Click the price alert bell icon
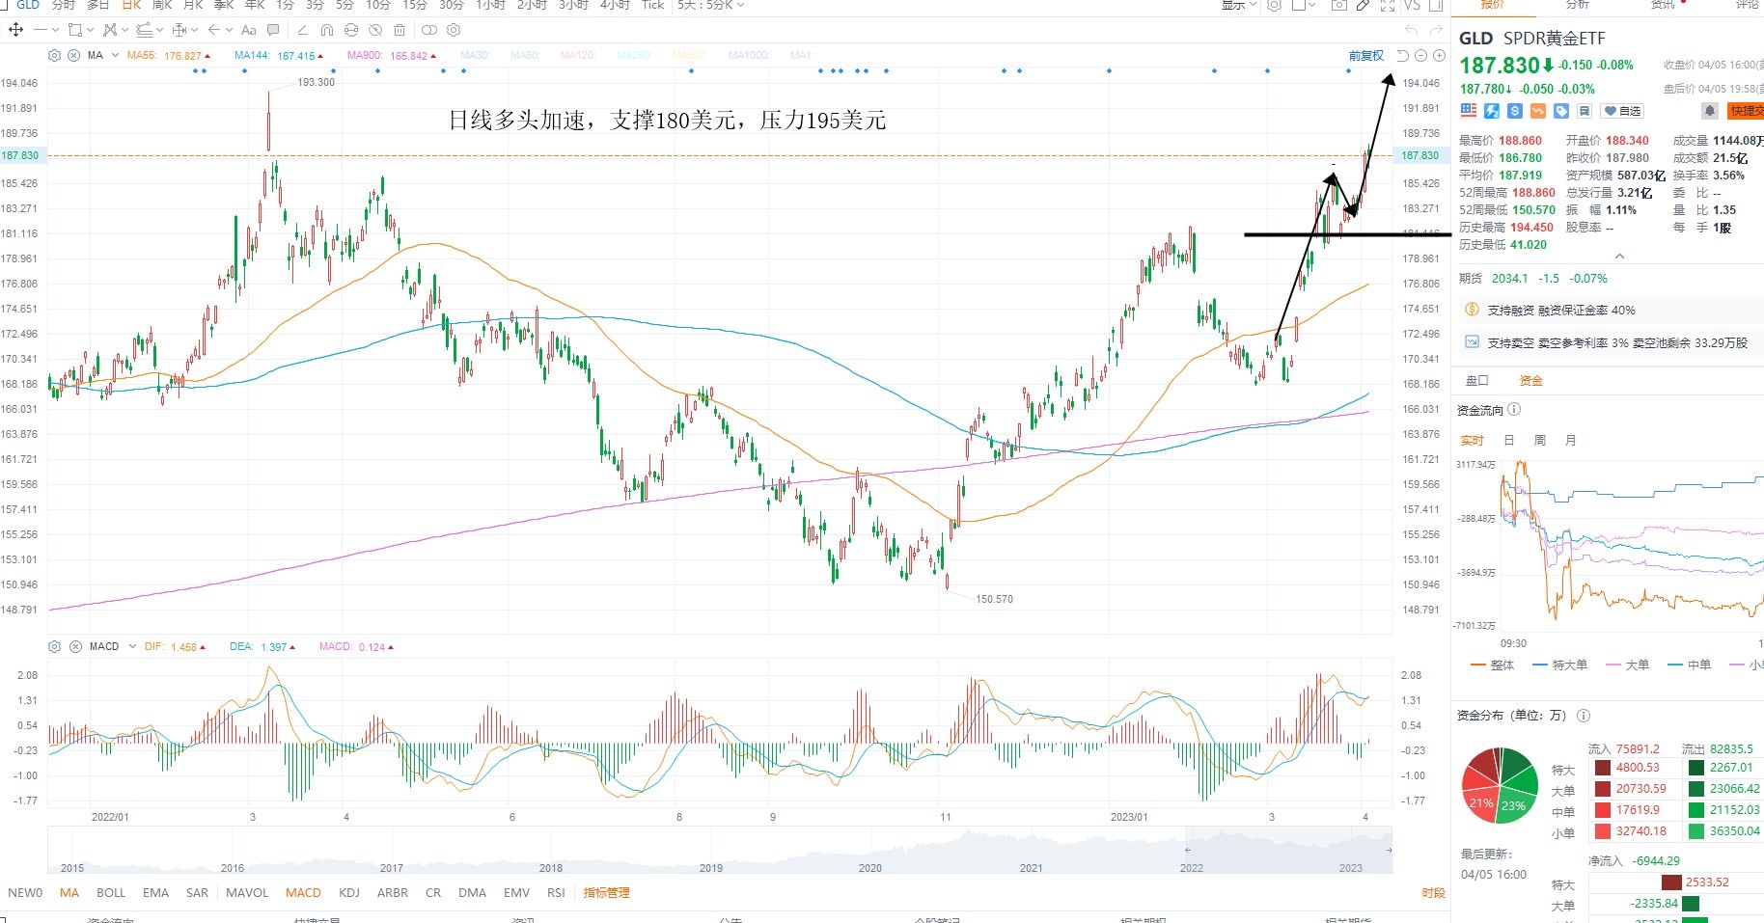 [x=1709, y=111]
